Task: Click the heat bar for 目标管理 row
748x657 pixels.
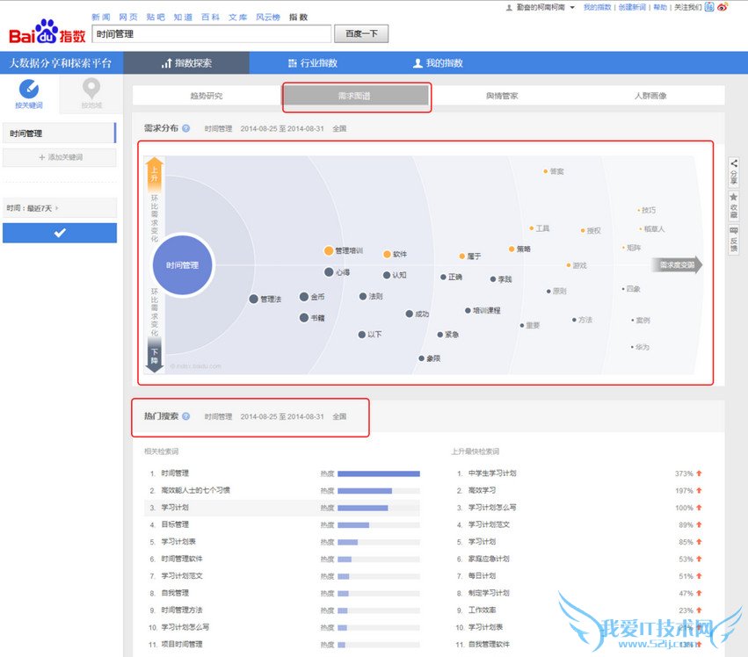Action: (x=379, y=525)
